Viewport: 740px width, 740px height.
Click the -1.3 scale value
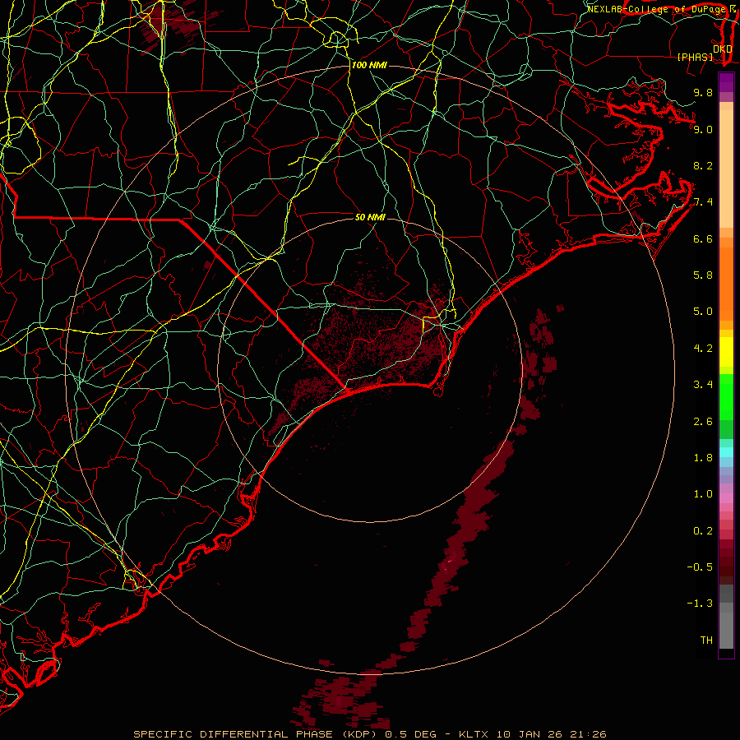click(x=700, y=604)
